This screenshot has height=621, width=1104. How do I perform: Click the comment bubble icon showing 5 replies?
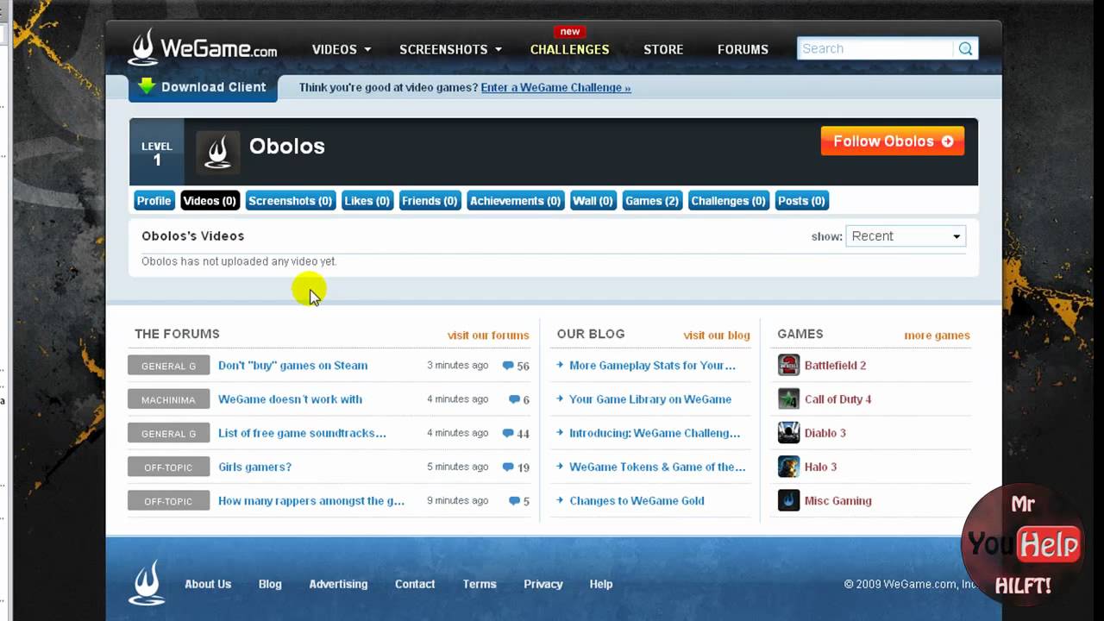tap(515, 500)
